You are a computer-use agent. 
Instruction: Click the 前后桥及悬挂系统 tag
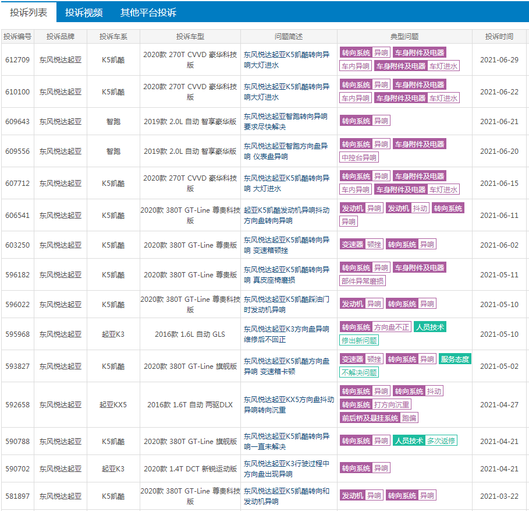point(370,418)
